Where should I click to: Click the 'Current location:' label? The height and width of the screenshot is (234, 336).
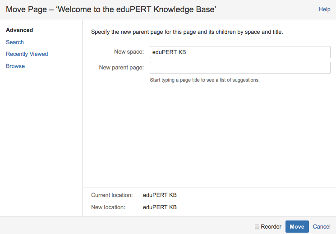(112, 195)
